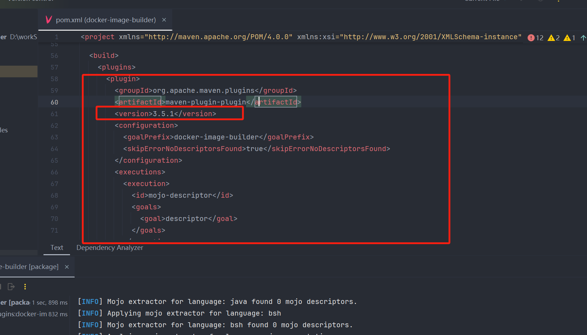Switch to the Dependency Analyzer tab
Screen dimensions: 587x335
pos(110,248)
